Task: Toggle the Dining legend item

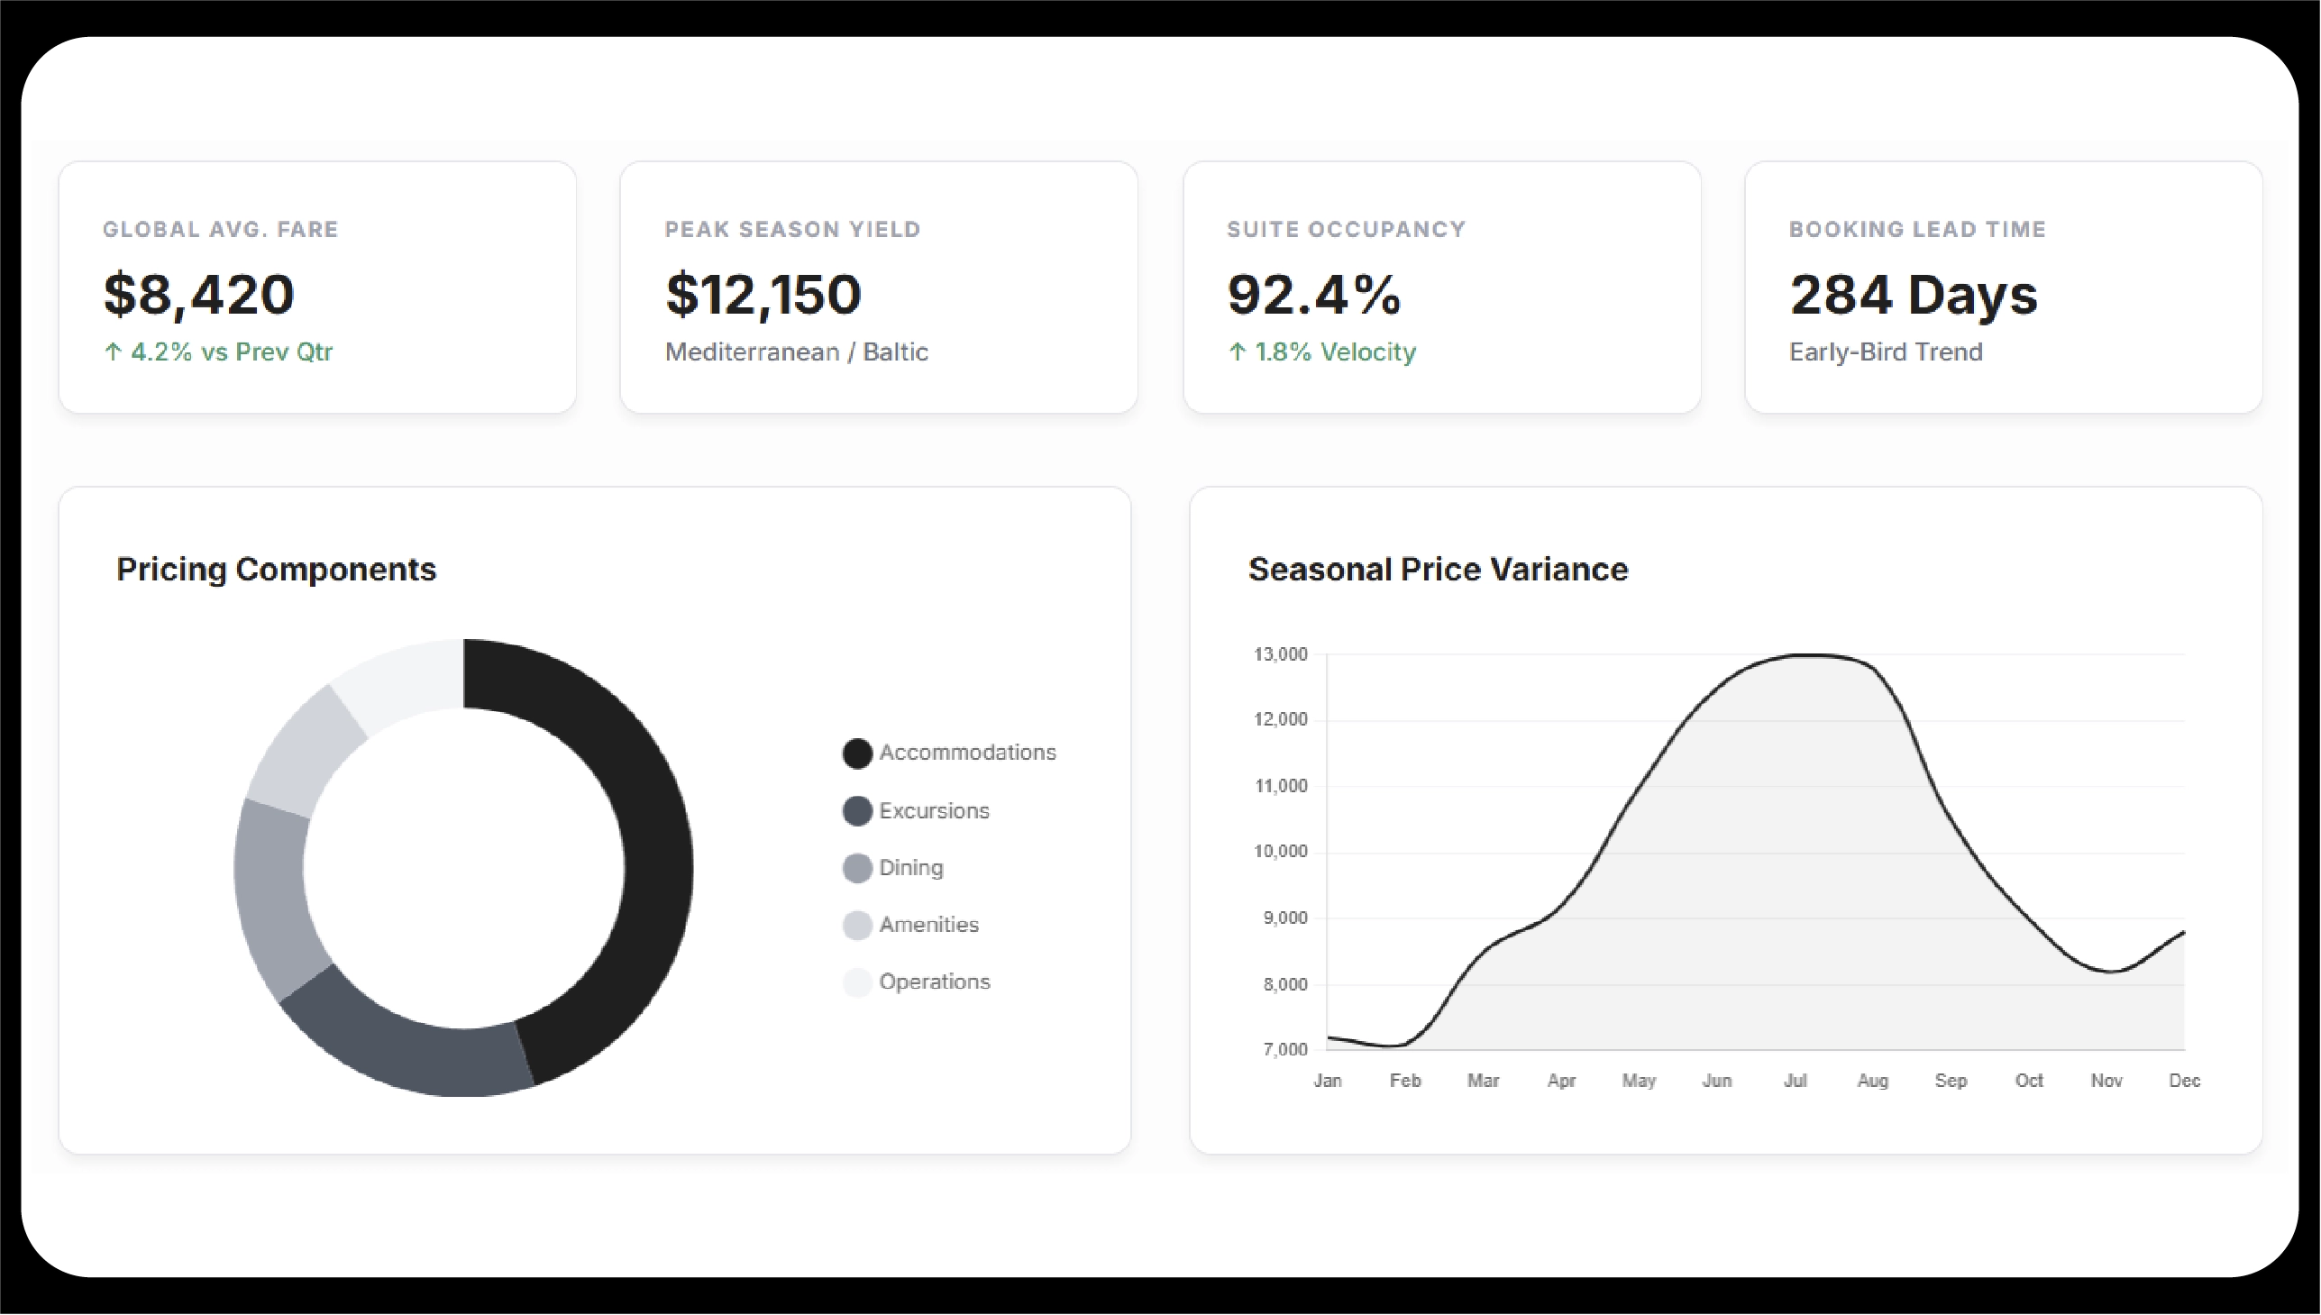Action: coord(910,868)
